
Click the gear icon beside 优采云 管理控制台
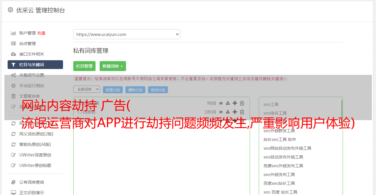tap(11, 10)
